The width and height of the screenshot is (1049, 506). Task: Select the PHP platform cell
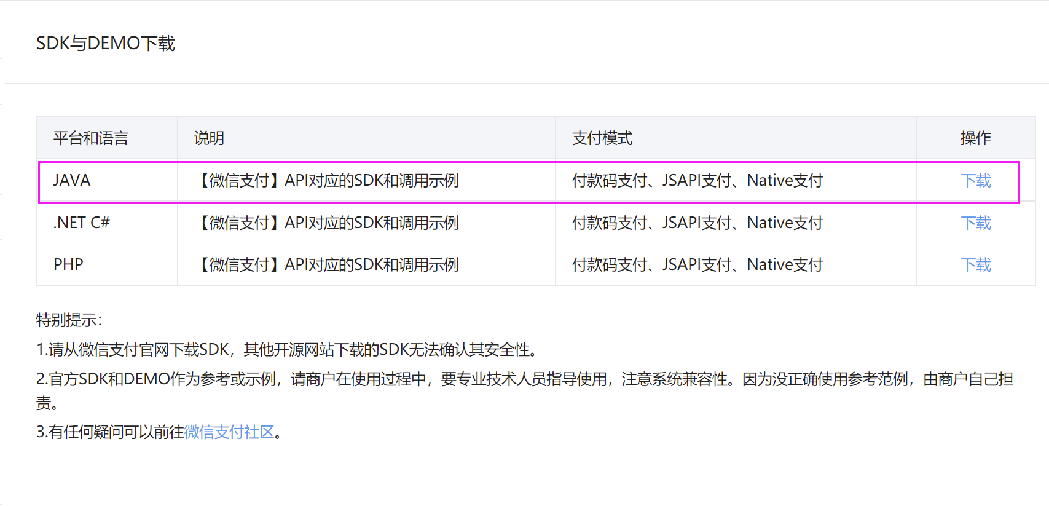click(108, 264)
